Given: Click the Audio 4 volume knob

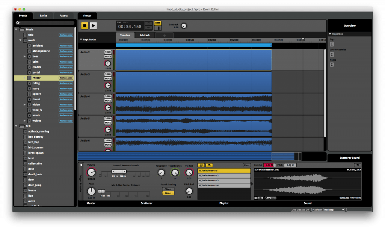Looking at the screenshot, I should click(x=107, y=107).
